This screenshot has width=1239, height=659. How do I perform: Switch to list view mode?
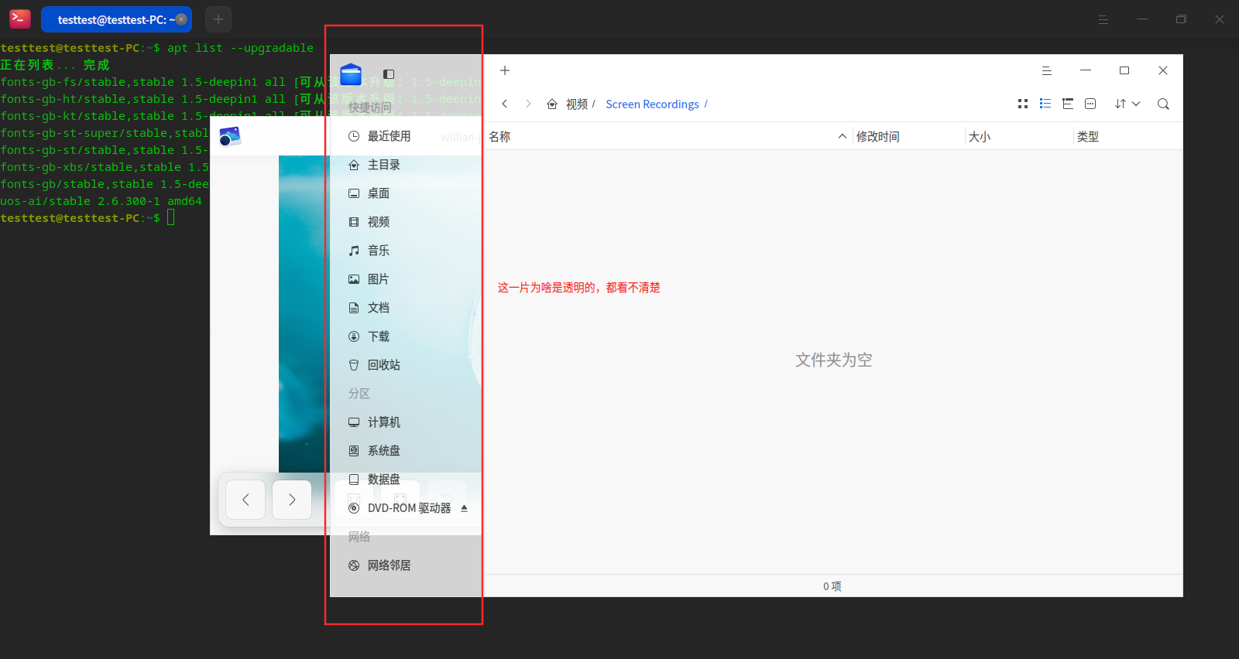(1045, 104)
